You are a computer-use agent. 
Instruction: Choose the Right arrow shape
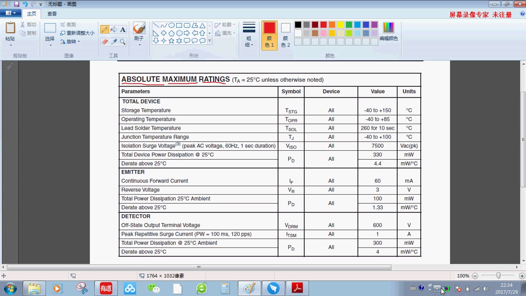pyautogui.click(x=187, y=33)
